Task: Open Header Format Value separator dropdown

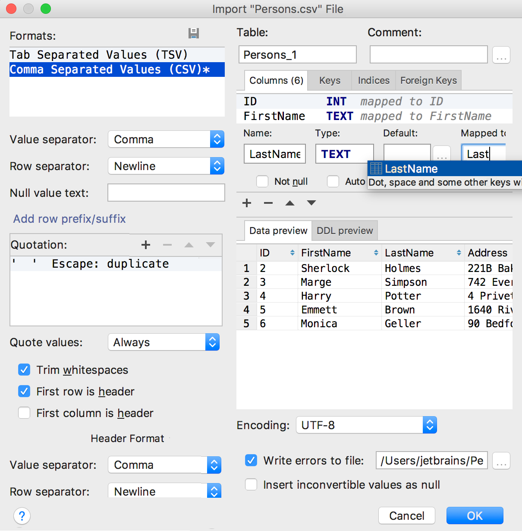Action: [x=164, y=465]
